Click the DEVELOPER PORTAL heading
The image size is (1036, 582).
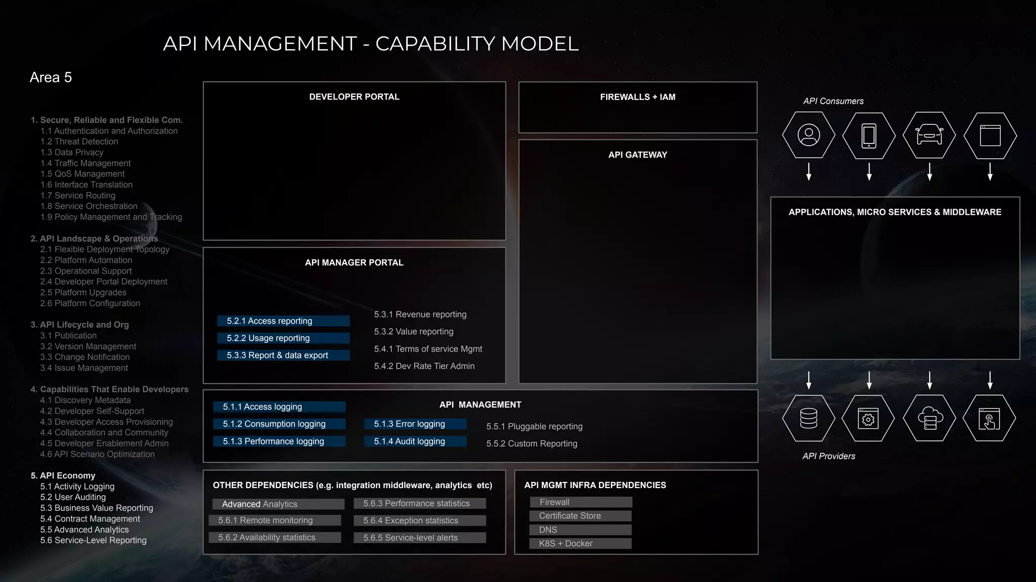(354, 96)
